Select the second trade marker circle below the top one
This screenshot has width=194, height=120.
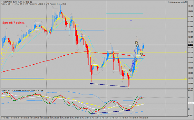coord(138,46)
